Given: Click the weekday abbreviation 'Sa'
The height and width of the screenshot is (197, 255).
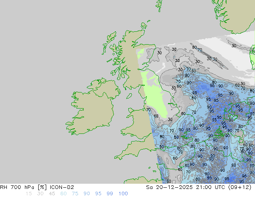Looking at the screenshot, I should pos(149,187).
